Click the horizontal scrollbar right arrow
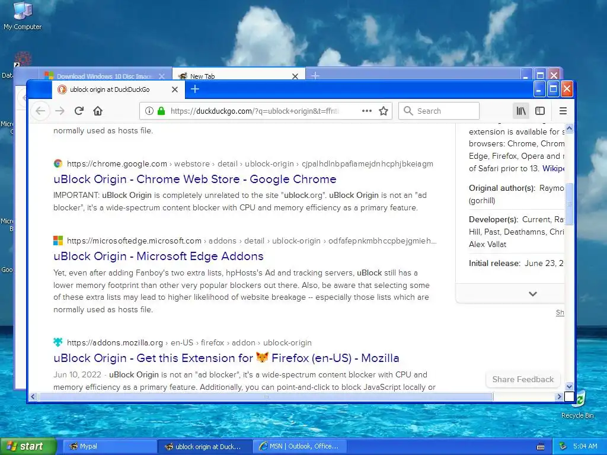 click(x=558, y=396)
